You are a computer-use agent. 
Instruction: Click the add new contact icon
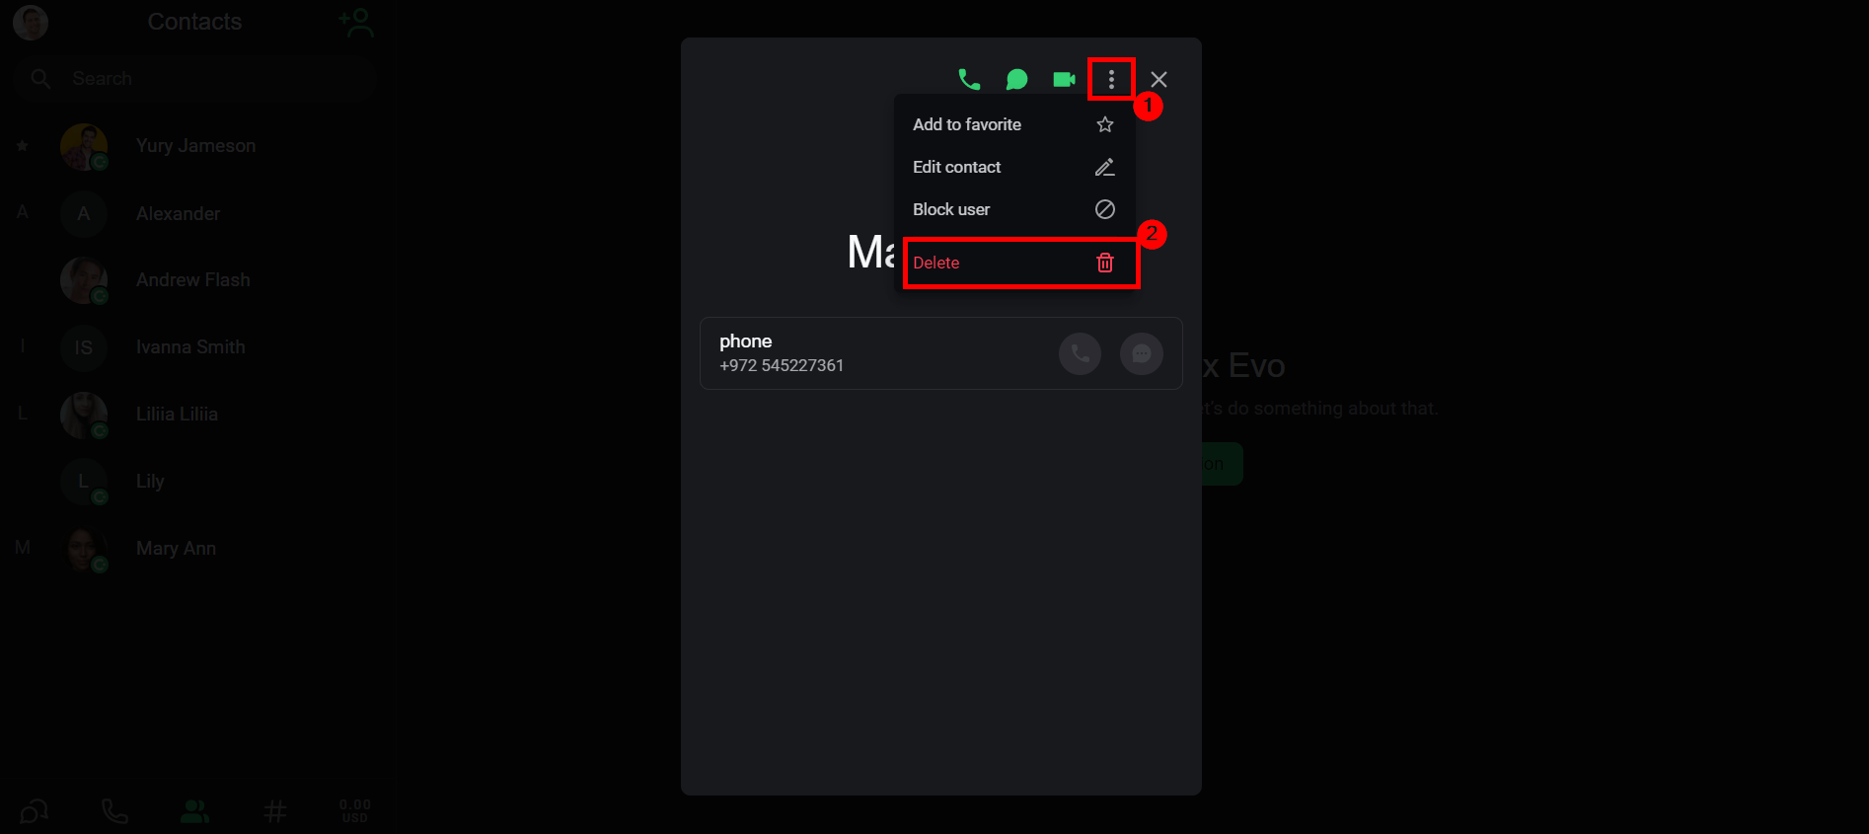point(355,22)
